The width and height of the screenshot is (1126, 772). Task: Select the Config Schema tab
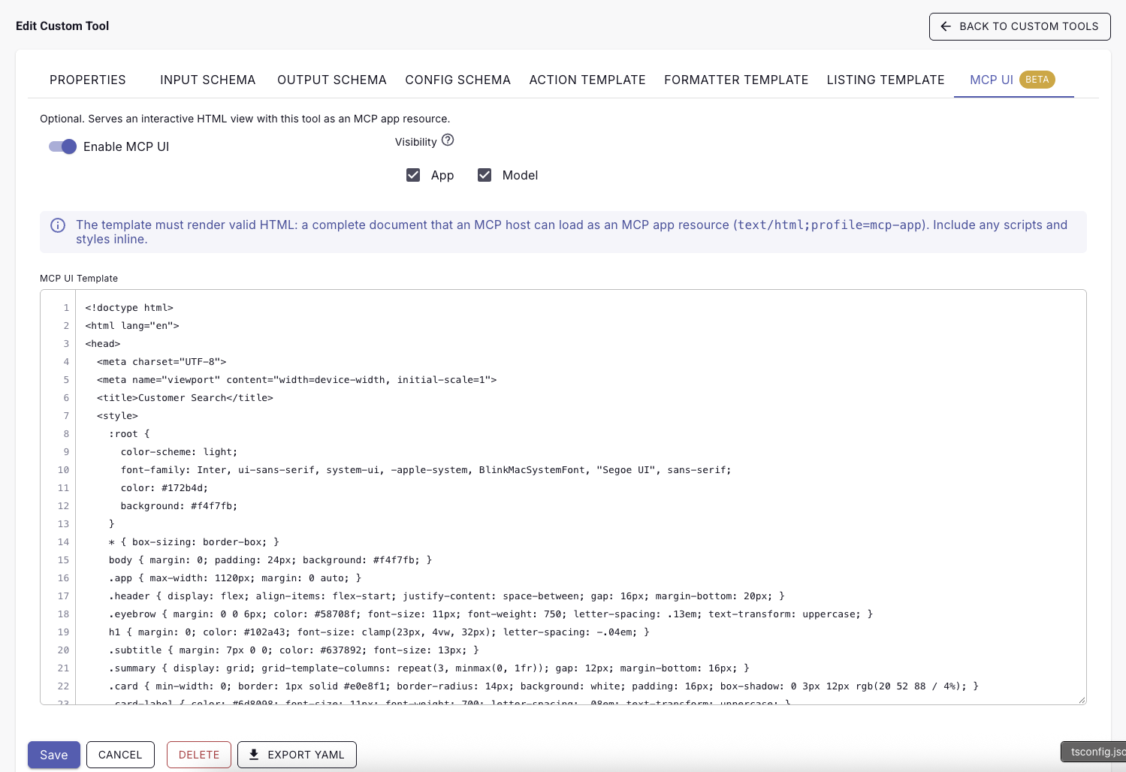pyautogui.click(x=458, y=80)
